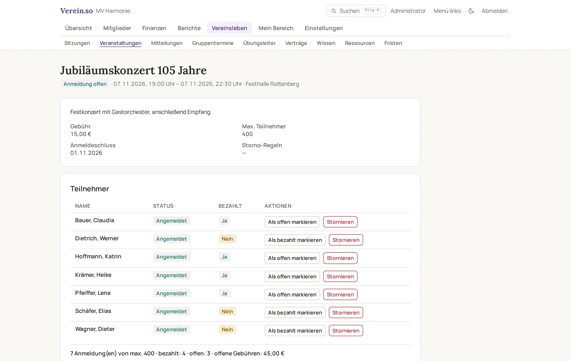The image size is (571, 361).
Task: Stornieren Wagner, Dieter's registration
Action: (x=346, y=330)
